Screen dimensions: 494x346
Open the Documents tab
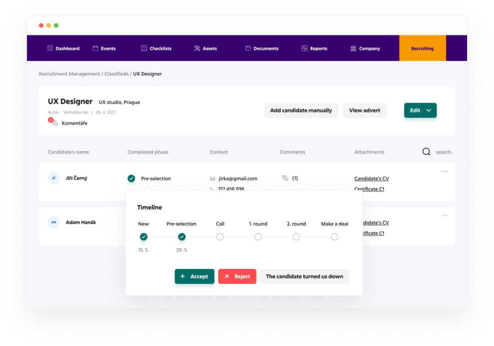[262, 48]
